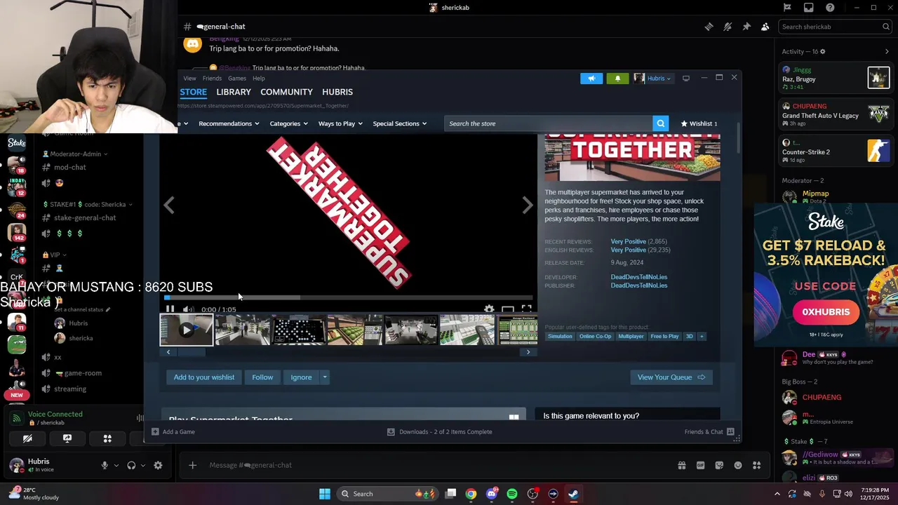Toggle theater mode in trailer player

(508, 309)
